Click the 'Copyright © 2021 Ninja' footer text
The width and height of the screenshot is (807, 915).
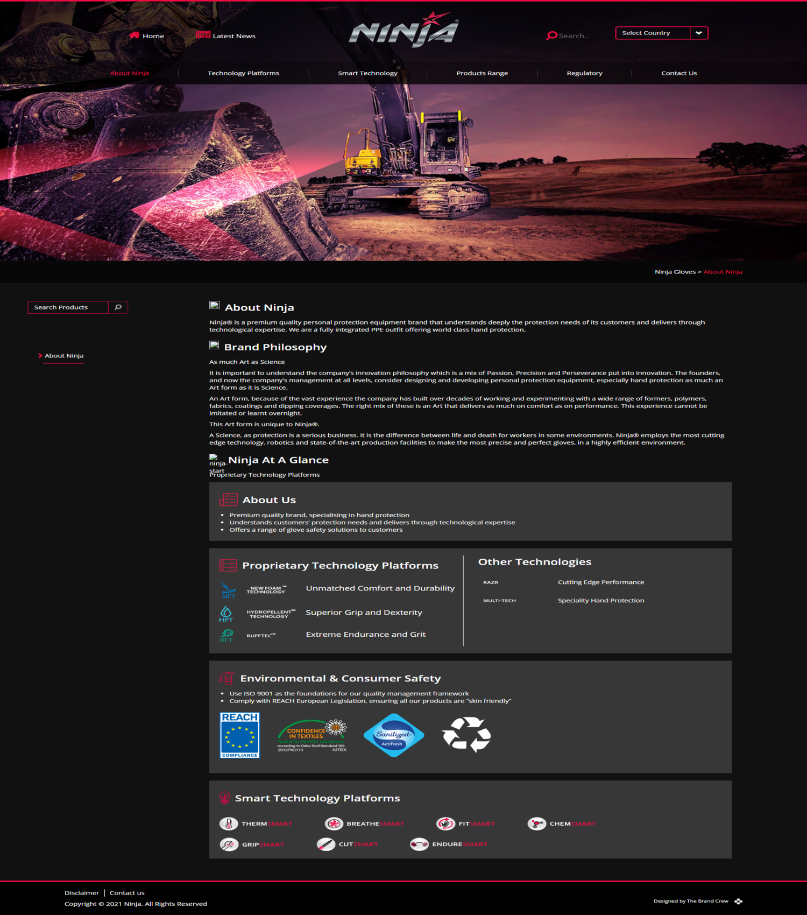click(136, 904)
